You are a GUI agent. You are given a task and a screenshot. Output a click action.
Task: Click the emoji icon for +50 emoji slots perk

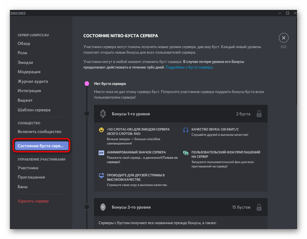[101, 130]
